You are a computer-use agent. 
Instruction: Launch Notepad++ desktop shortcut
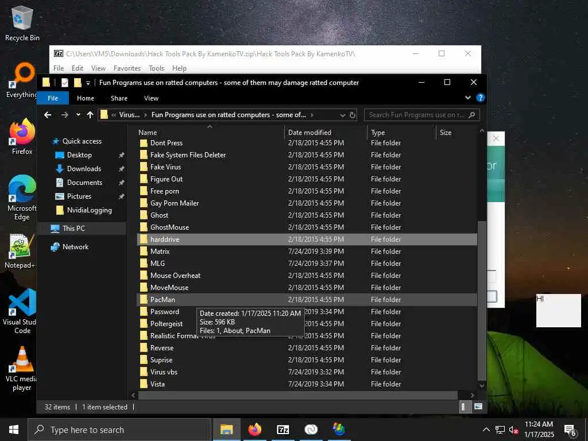tap(20, 252)
